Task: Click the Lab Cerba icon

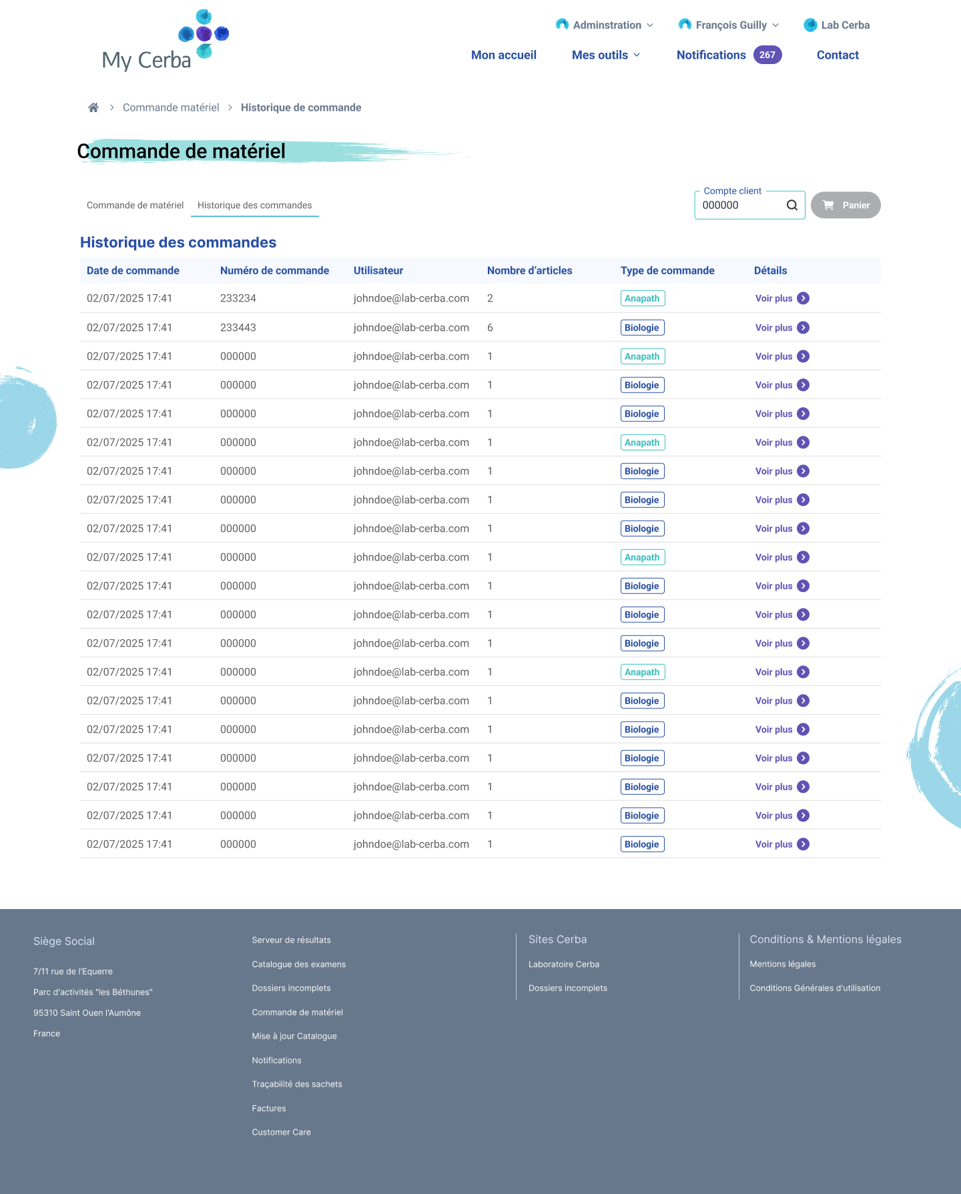Action: pyautogui.click(x=810, y=25)
